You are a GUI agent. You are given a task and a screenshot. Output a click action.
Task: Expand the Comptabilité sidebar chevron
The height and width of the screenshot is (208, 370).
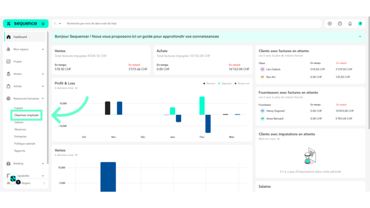click(x=42, y=176)
